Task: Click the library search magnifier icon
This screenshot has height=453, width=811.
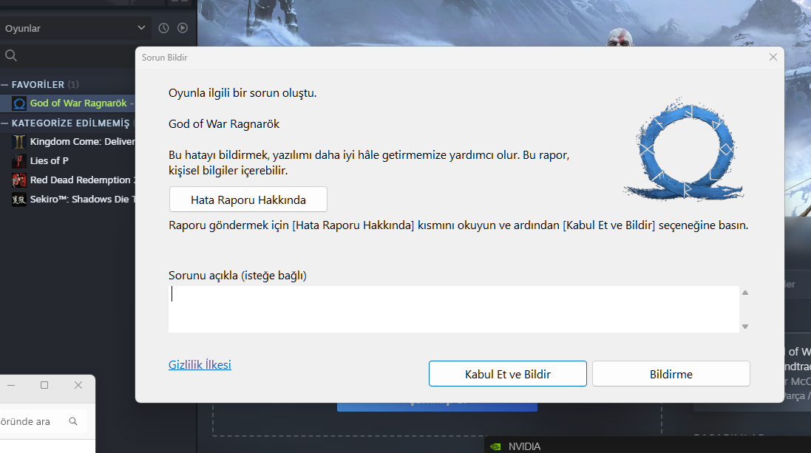Action: [11, 55]
